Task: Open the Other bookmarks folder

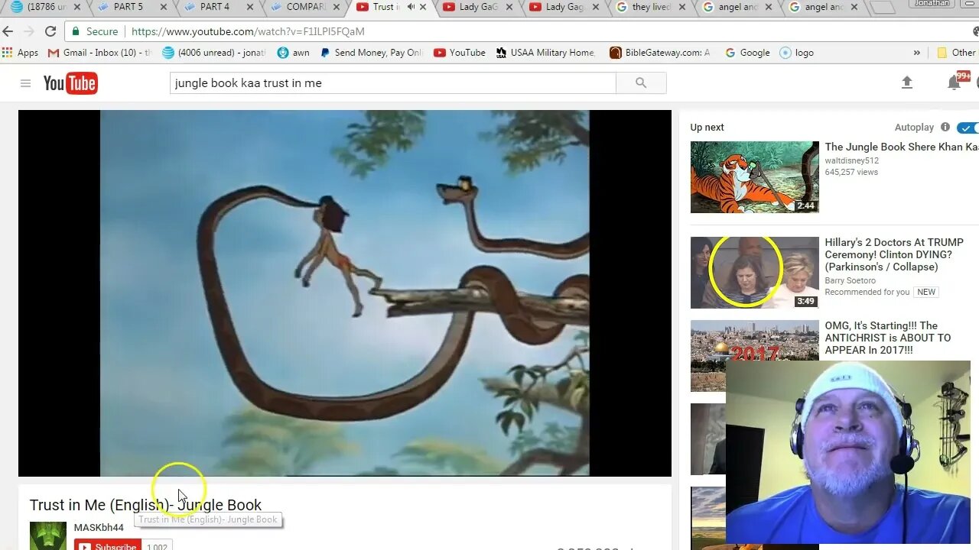Action: coord(957,53)
